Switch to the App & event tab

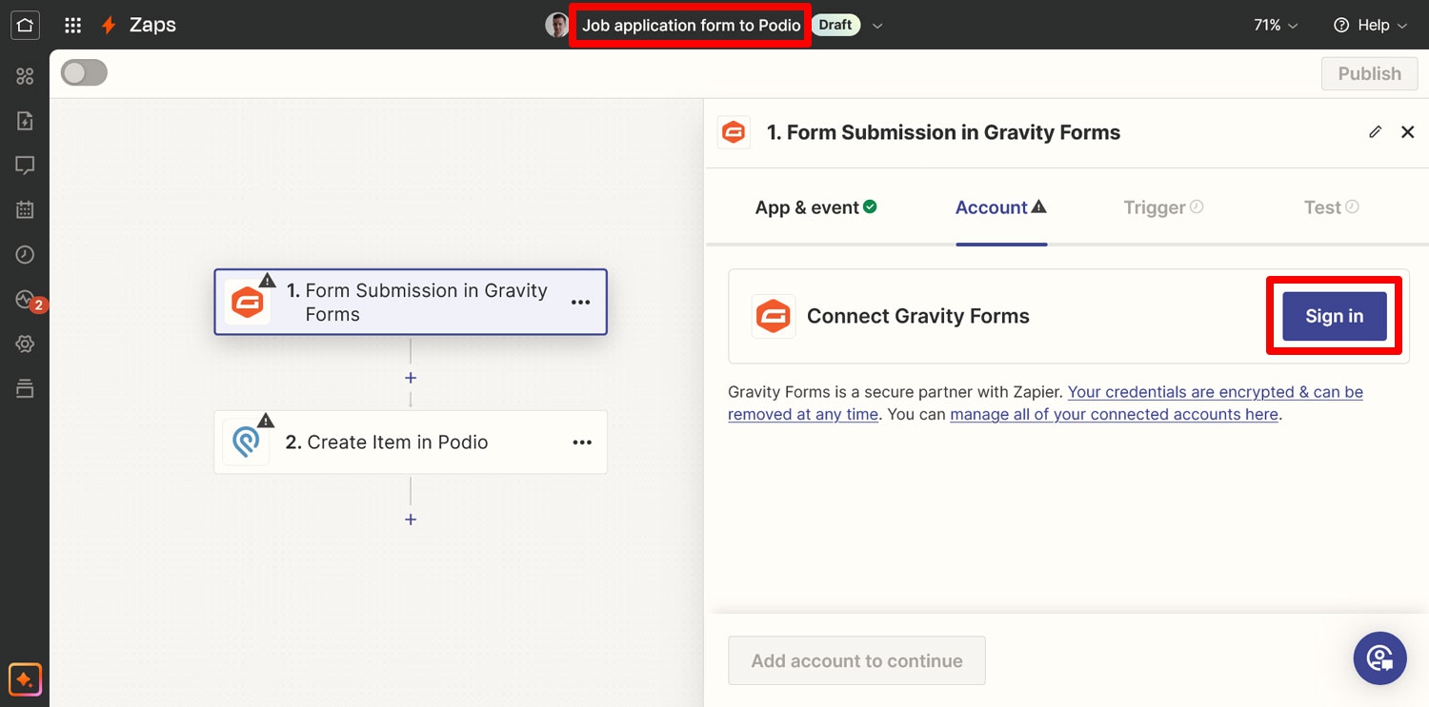pos(816,207)
